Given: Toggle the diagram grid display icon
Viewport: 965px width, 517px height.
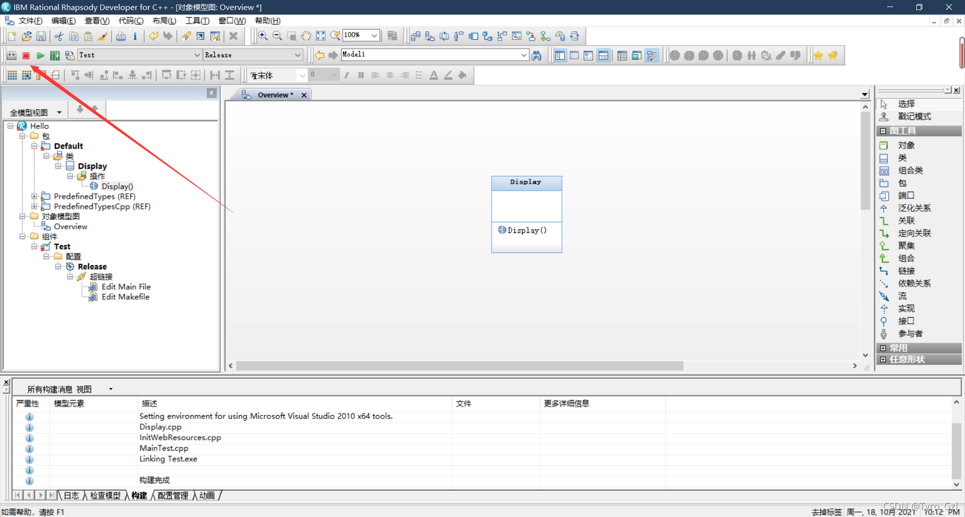Looking at the screenshot, I should [12, 75].
